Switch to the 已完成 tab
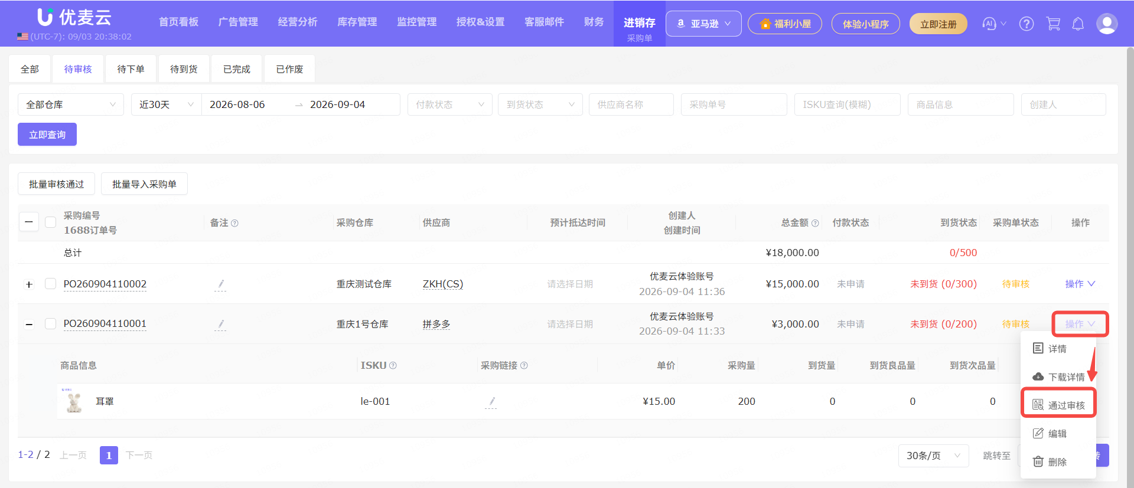This screenshot has height=488, width=1134. point(237,69)
